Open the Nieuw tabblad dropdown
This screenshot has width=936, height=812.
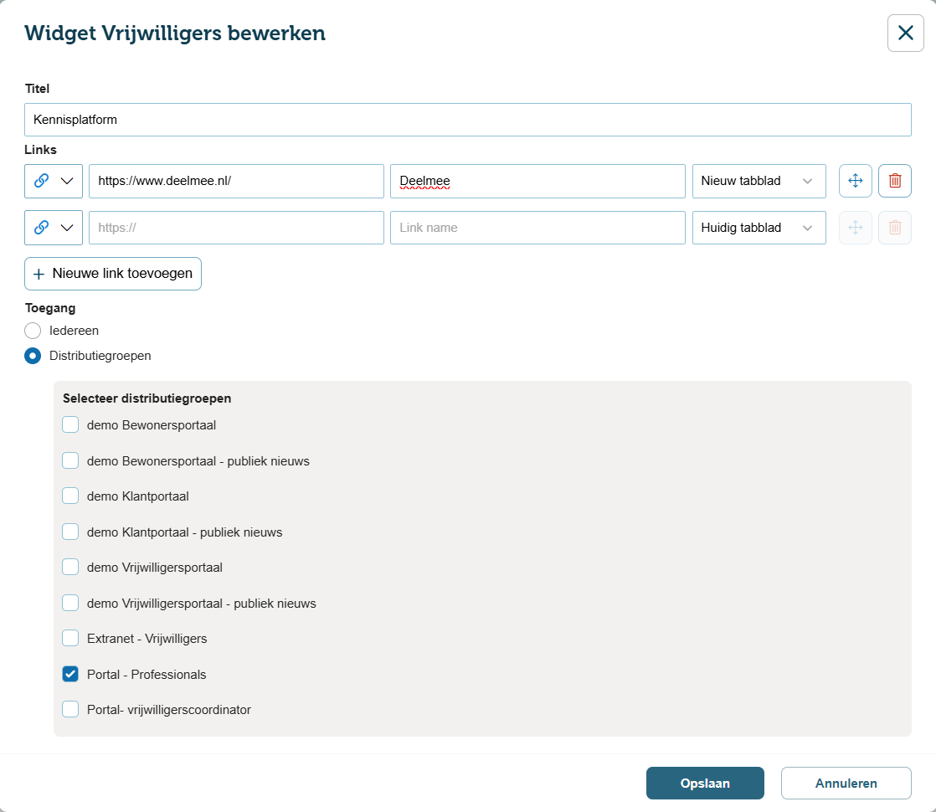[759, 181]
